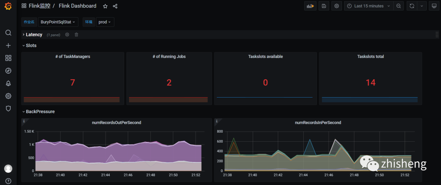Open the Dashboards grid icon in sidebar
Image resolution: width=441 pixels, height=185 pixels.
(9, 58)
